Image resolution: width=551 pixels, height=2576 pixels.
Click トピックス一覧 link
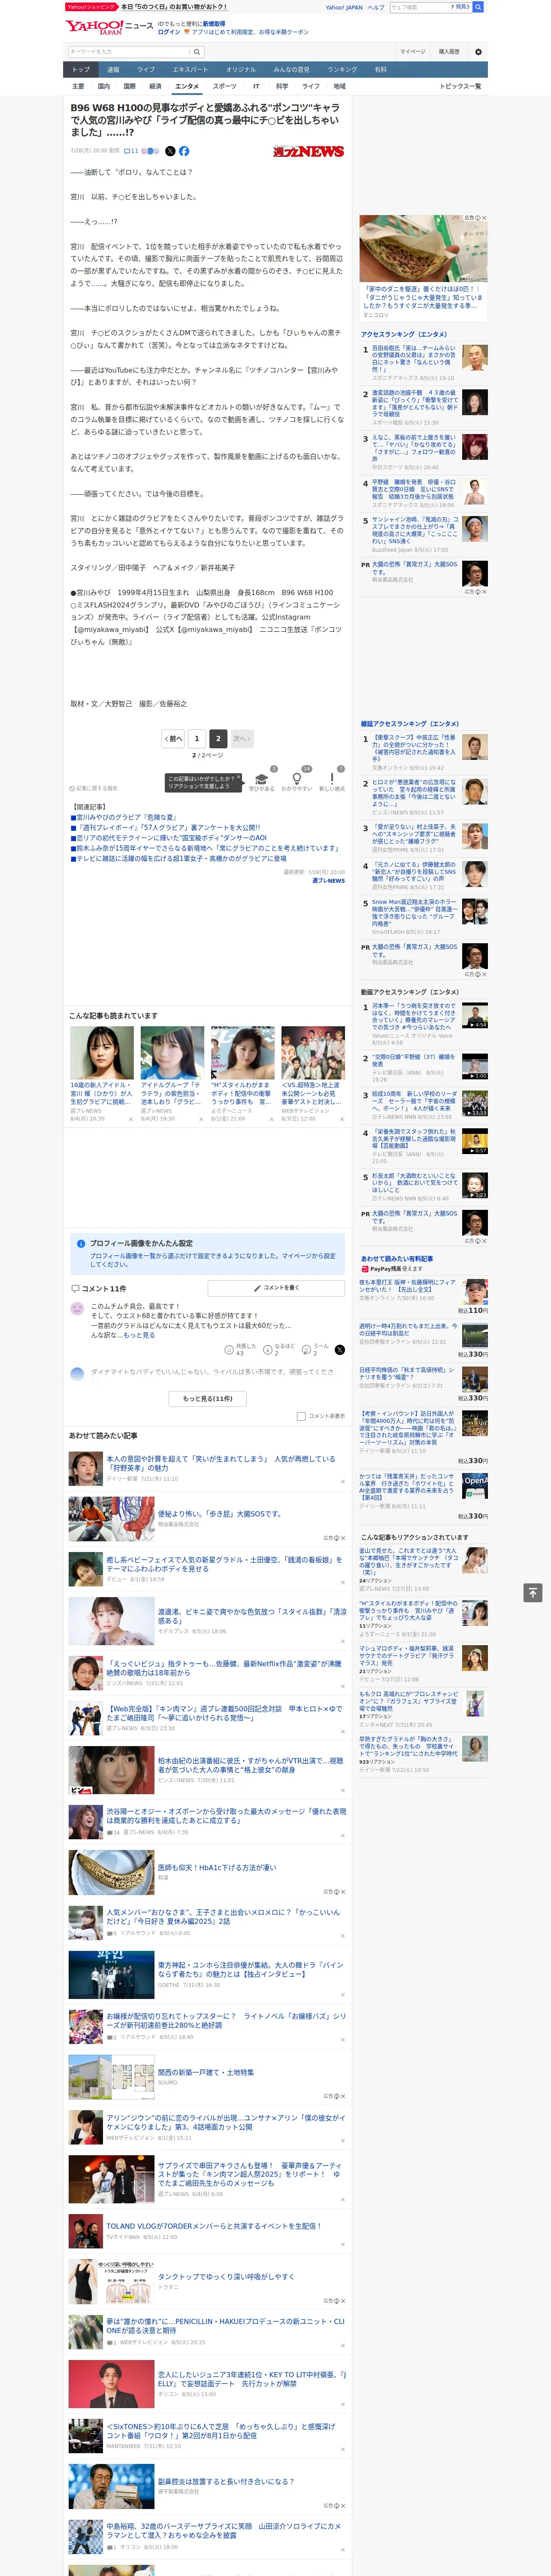tap(460, 86)
